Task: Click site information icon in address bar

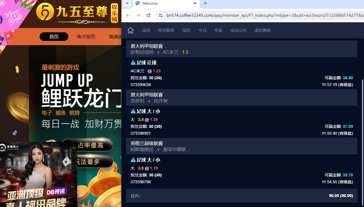Action: point(161,15)
